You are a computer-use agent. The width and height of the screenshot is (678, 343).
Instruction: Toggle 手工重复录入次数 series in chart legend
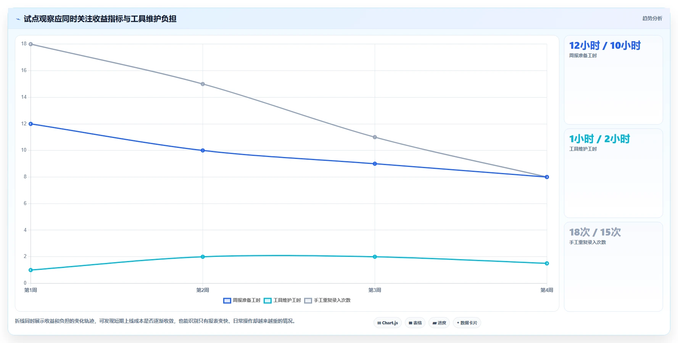pyautogui.click(x=327, y=300)
